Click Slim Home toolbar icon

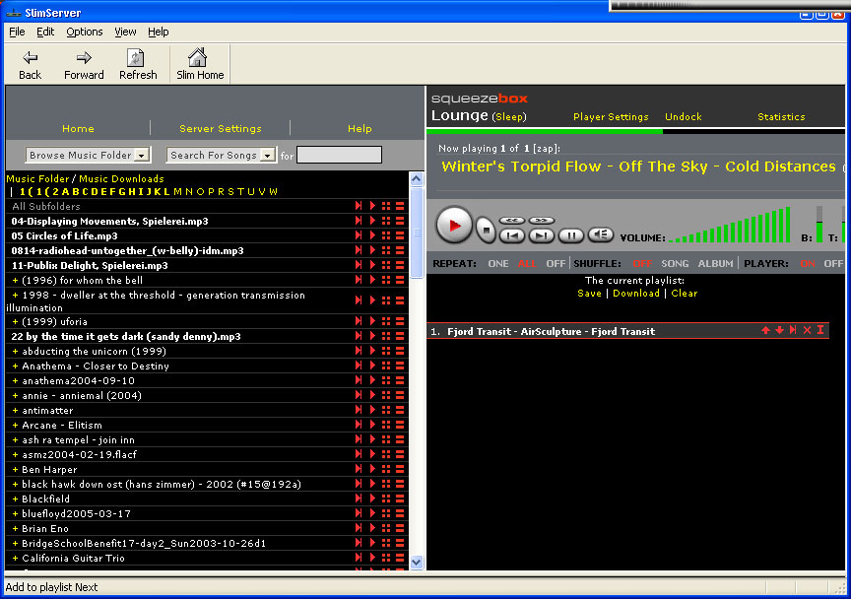point(199,64)
